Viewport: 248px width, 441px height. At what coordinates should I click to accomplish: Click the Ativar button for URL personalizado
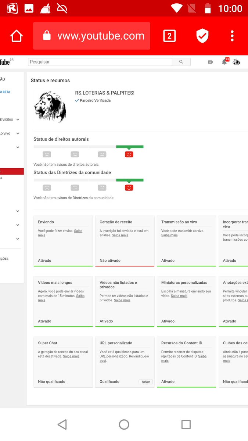(x=146, y=382)
